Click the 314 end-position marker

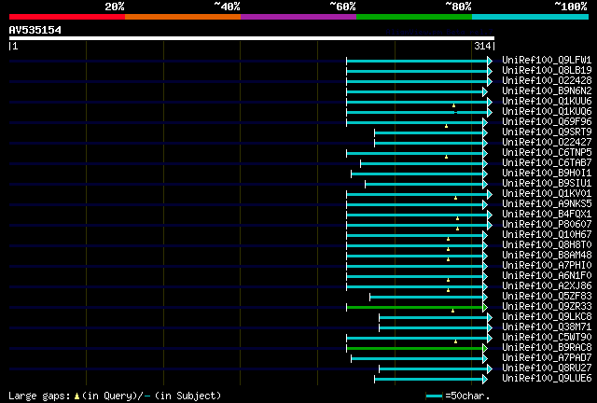482,46
